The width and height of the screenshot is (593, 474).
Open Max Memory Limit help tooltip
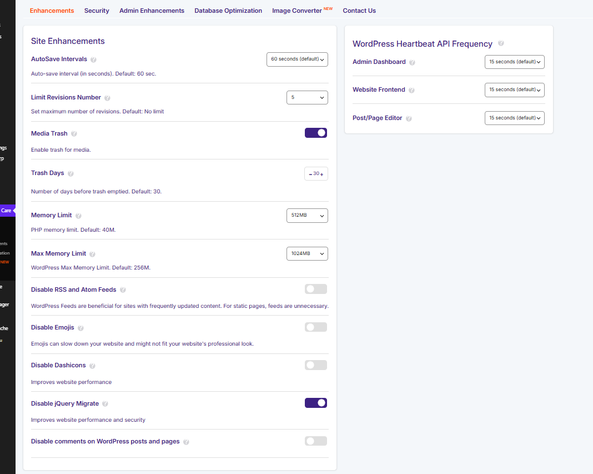point(92,254)
